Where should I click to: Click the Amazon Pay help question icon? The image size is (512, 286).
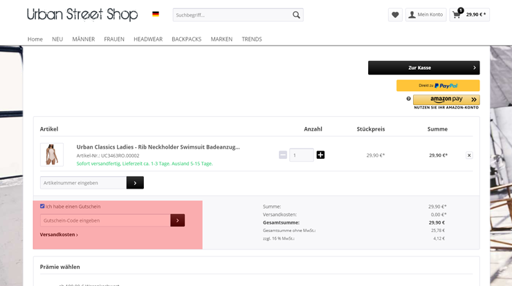(x=408, y=99)
